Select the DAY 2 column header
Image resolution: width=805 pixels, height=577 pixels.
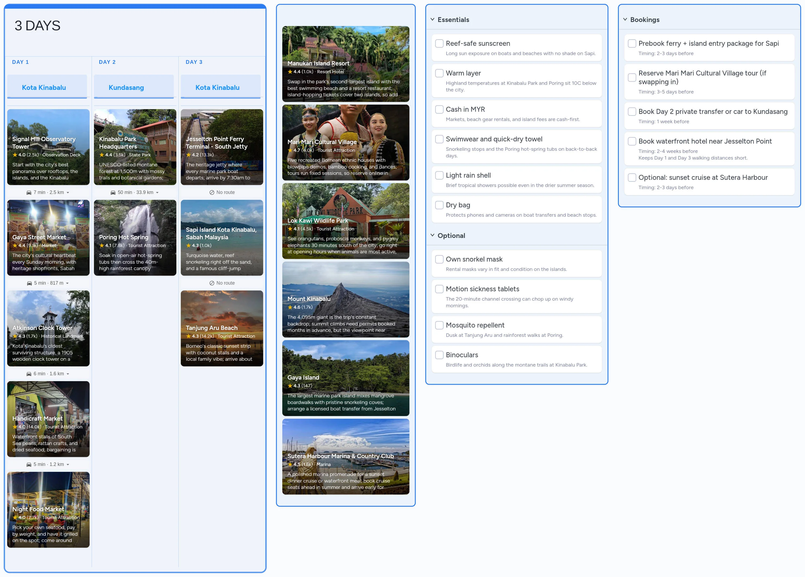[107, 62]
